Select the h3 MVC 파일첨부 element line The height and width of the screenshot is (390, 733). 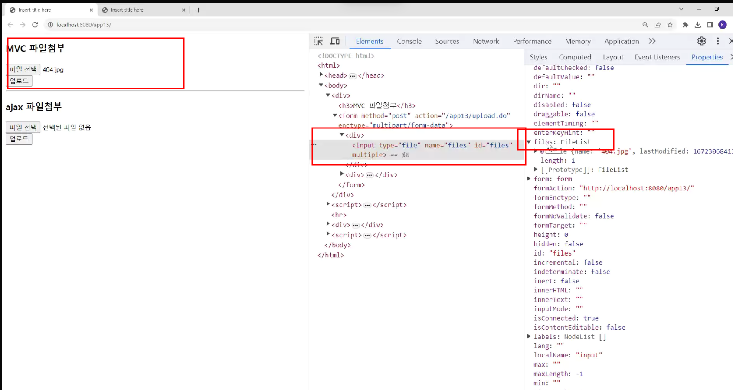(377, 105)
